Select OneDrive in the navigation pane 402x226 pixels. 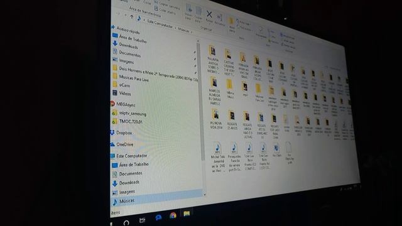tap(122, 144)
